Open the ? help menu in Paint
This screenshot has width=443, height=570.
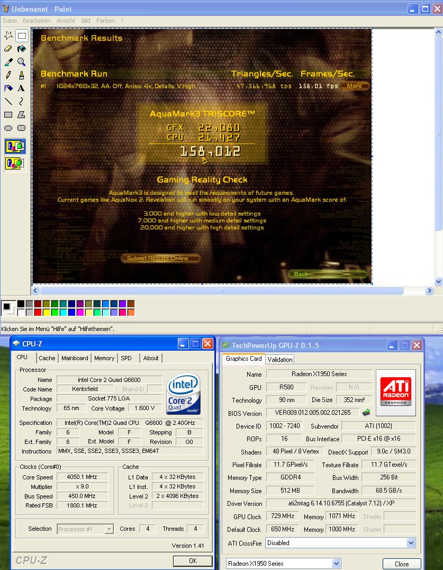click(122, 21)
